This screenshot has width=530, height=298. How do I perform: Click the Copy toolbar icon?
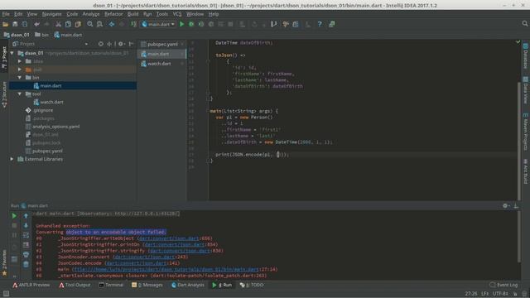pos(68,24)
